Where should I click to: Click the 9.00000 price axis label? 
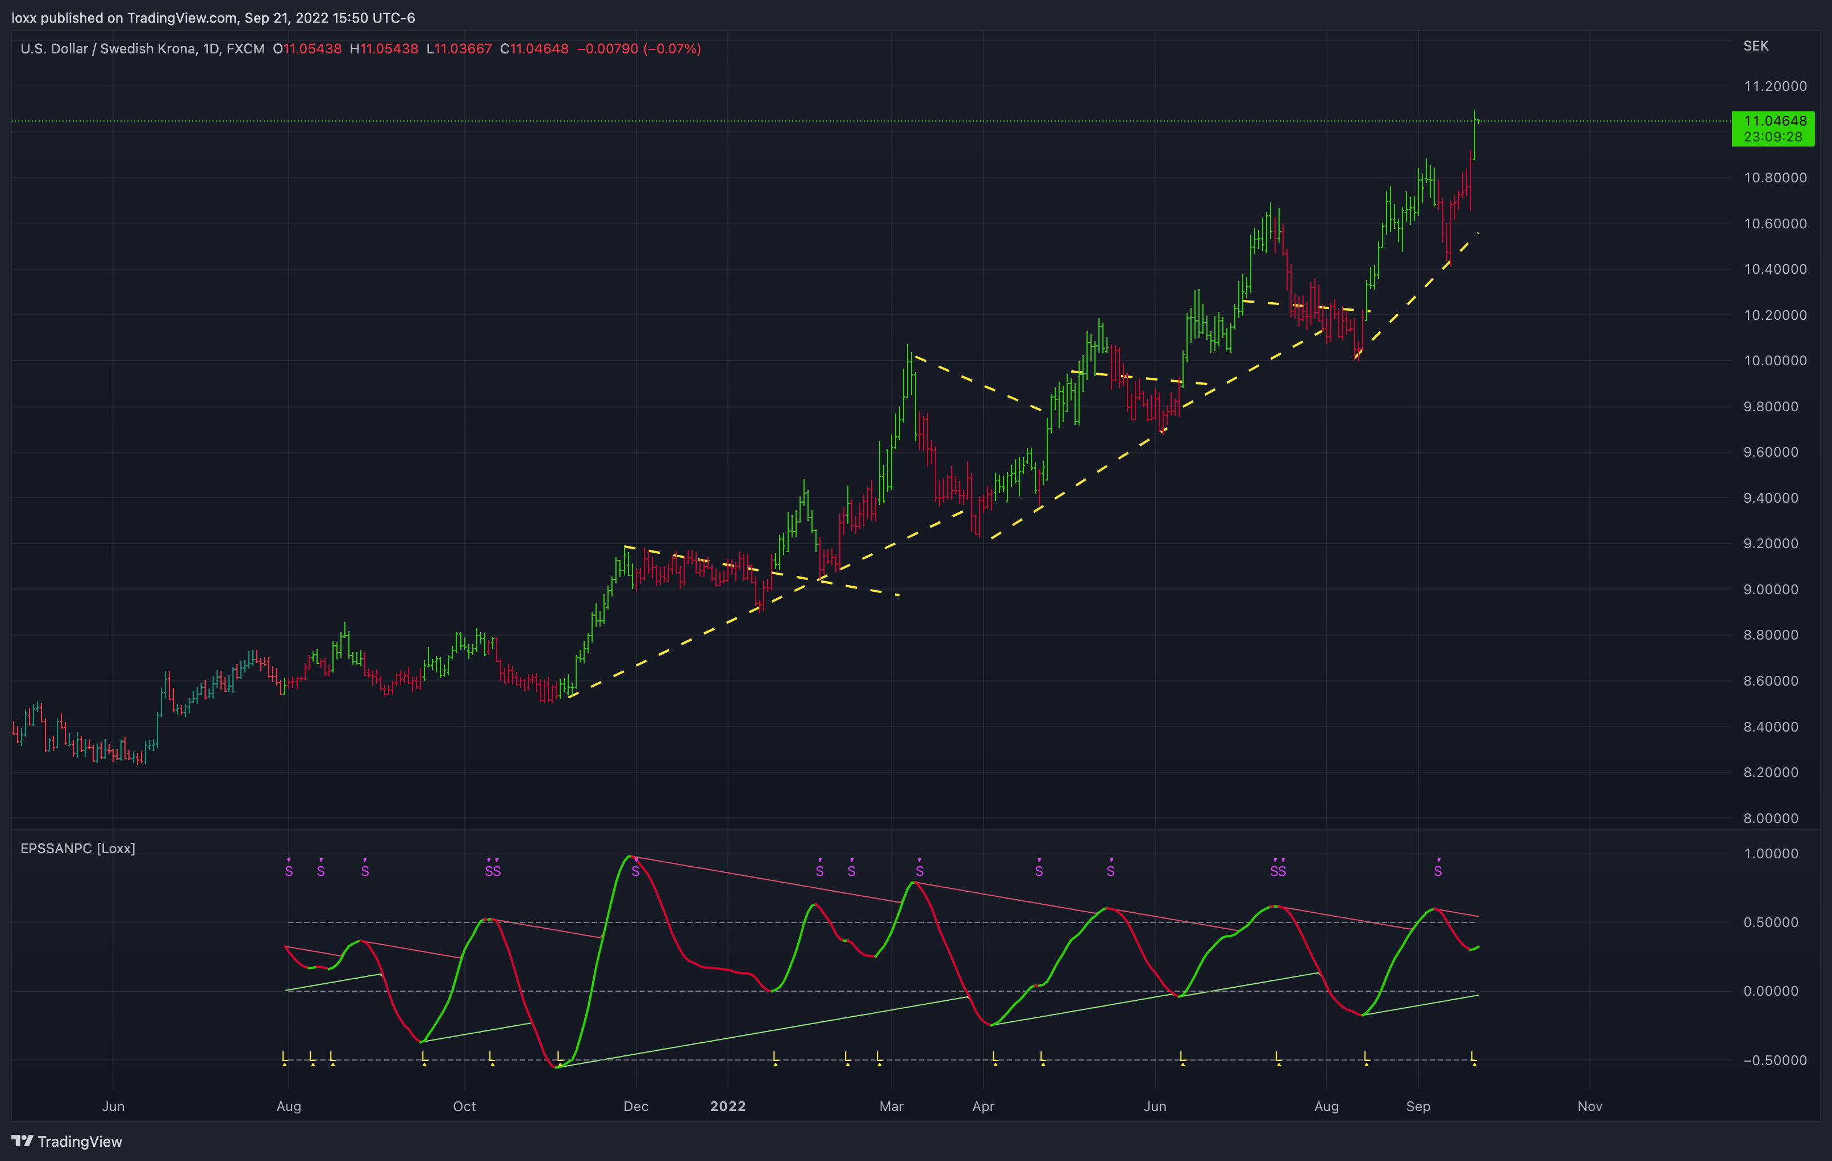1771,589
